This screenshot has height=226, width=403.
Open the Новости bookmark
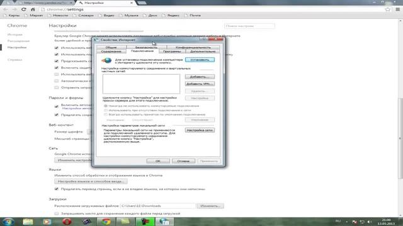(x=58, y=16)
